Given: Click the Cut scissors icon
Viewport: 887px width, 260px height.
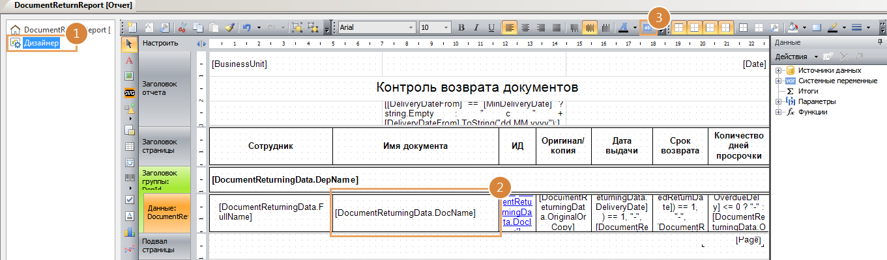Looking at the screenshot, I should pyautogui.click(x=182, y=28).
